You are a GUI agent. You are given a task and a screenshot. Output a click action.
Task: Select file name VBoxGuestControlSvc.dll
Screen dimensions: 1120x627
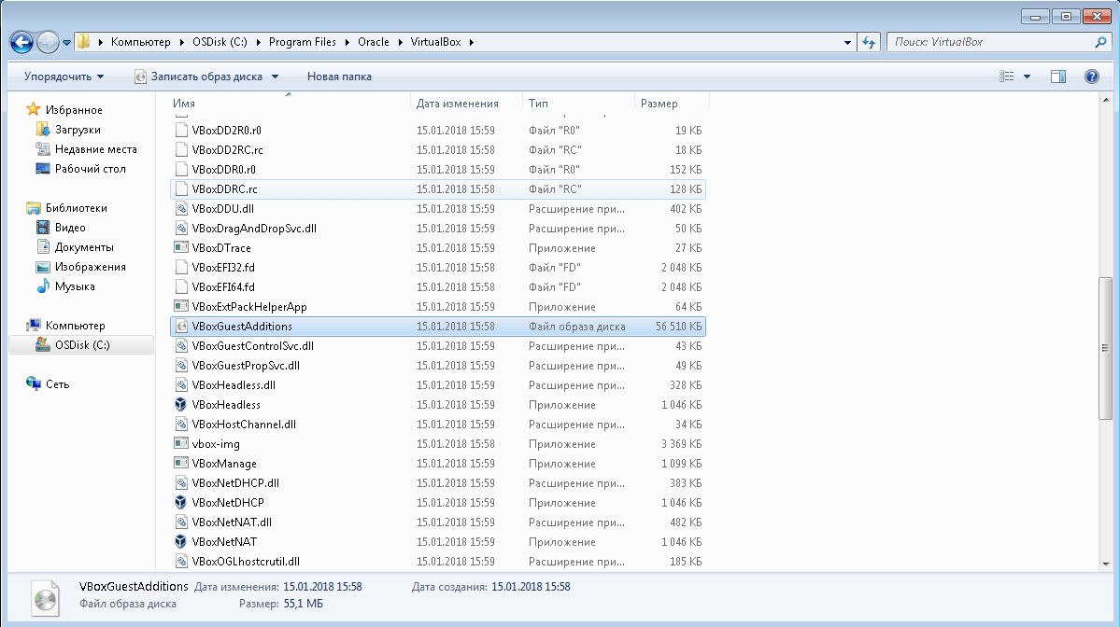[253, 346]
